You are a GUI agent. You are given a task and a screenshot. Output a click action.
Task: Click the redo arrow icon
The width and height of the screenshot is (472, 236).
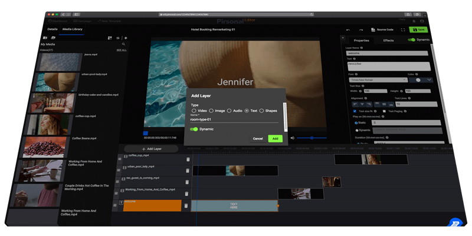pos(361,29)
